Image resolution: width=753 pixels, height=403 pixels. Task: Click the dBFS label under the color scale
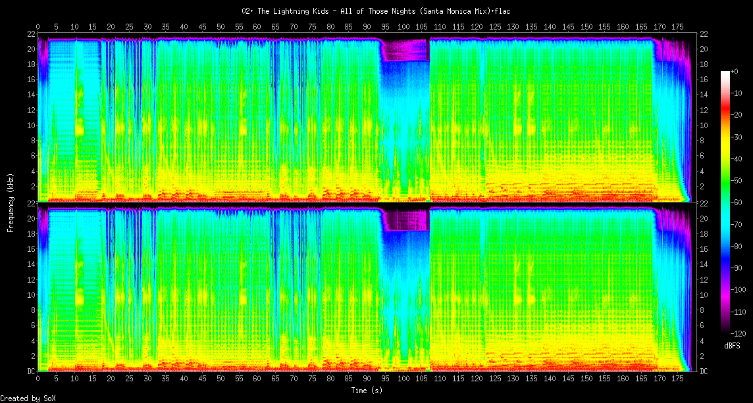(x=732, y=346)
